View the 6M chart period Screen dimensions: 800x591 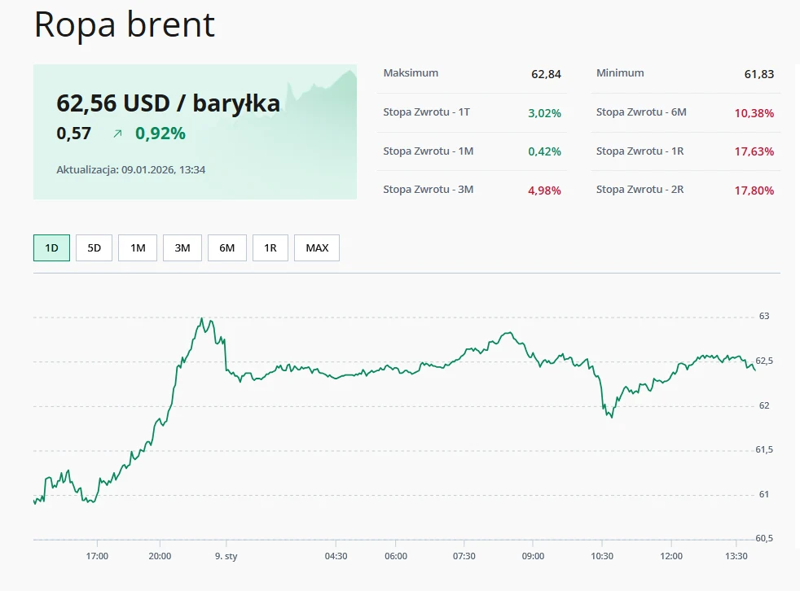point(226,247)
